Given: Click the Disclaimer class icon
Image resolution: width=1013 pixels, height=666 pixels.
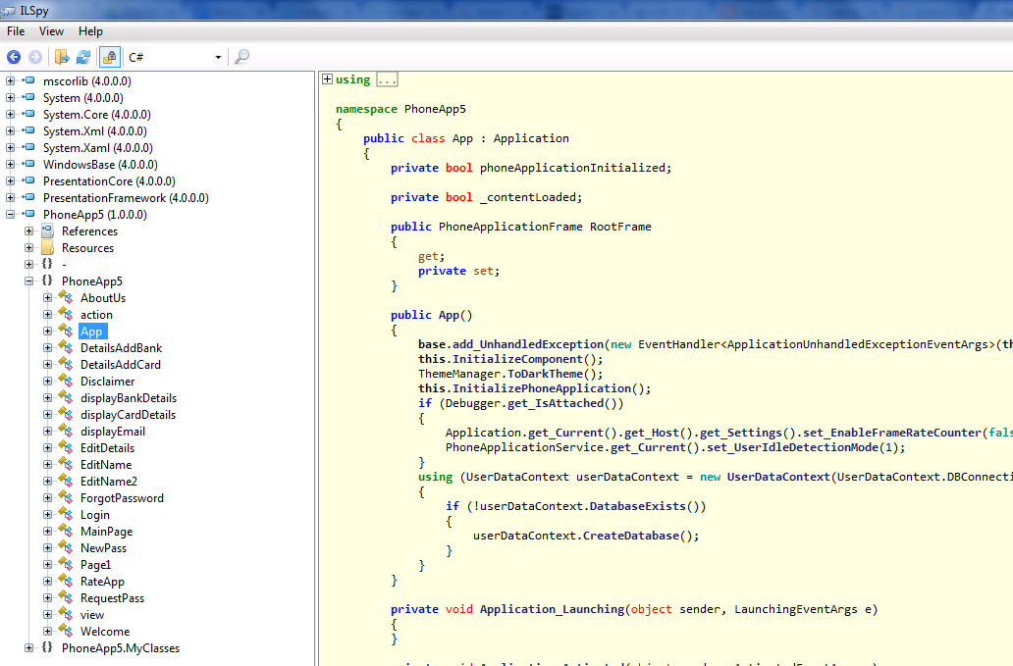Looking at the screenshot, I should (66, 381).
